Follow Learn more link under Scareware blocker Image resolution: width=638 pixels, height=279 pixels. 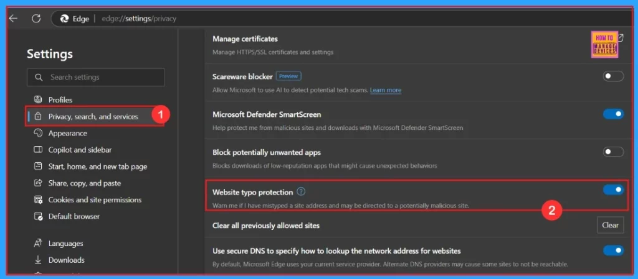(385, 90)
